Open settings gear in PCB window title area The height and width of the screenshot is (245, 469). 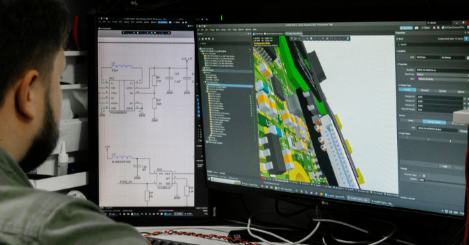[438, 28]
